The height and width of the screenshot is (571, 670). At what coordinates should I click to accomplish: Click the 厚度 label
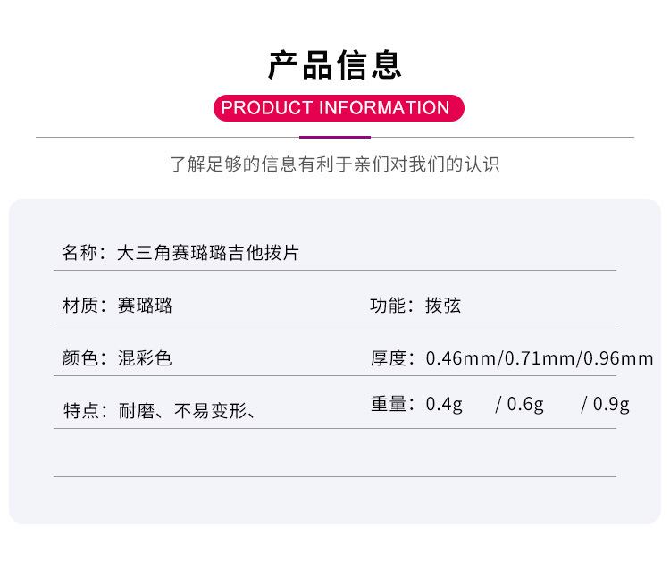coord(389,358)
